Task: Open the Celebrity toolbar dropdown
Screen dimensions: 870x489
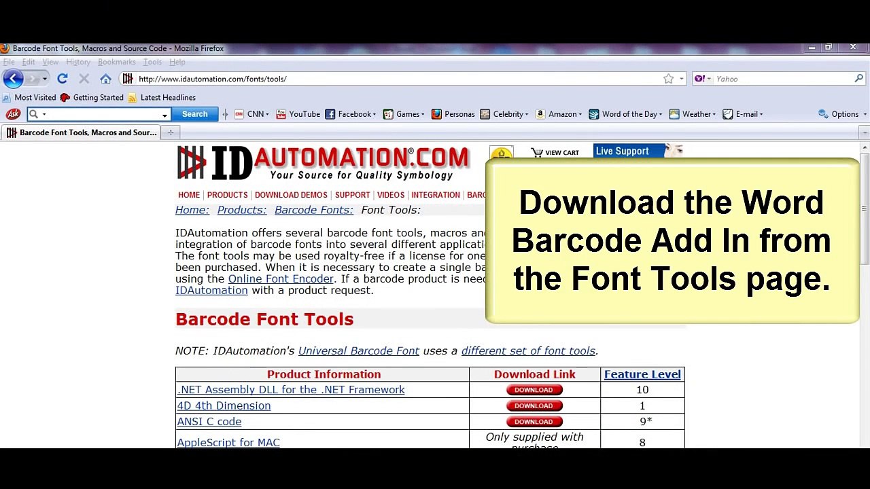Action: 504,114
